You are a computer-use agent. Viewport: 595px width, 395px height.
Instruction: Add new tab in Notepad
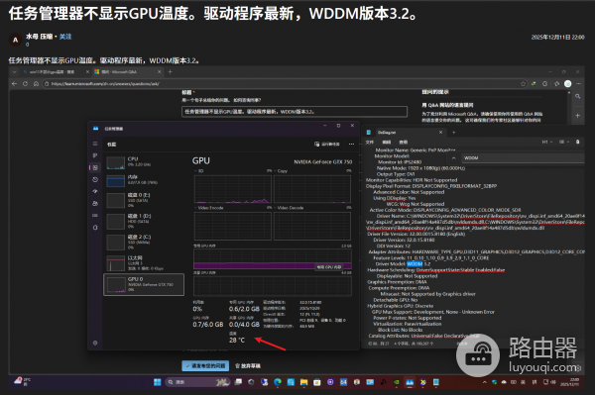453,133
